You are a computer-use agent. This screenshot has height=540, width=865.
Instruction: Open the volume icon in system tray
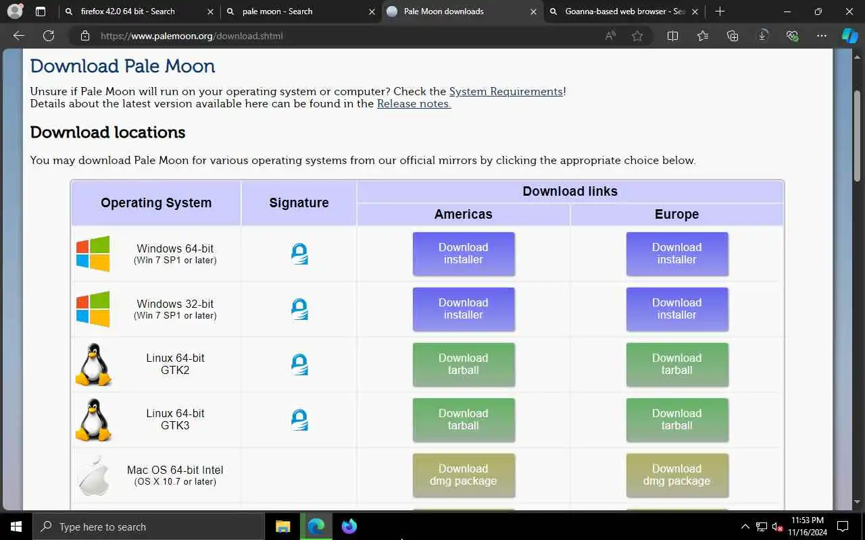pyautogui.click(x=777, y=526)
